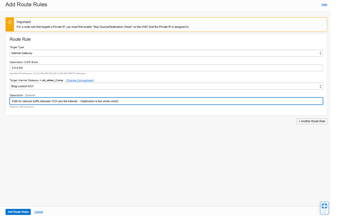Screen dimensions: 346x216
Task: Click the 'Maximum 255 characters' hint text
Action: pos(22,107)
